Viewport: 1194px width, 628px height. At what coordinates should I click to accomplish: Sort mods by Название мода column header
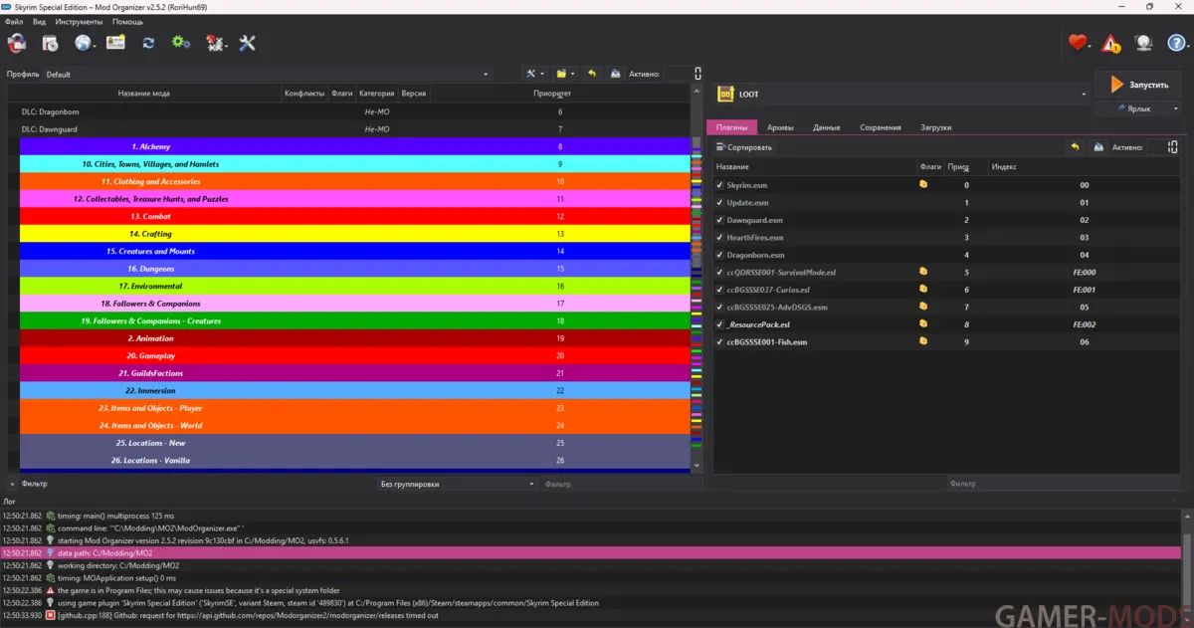tap(144, 94)
